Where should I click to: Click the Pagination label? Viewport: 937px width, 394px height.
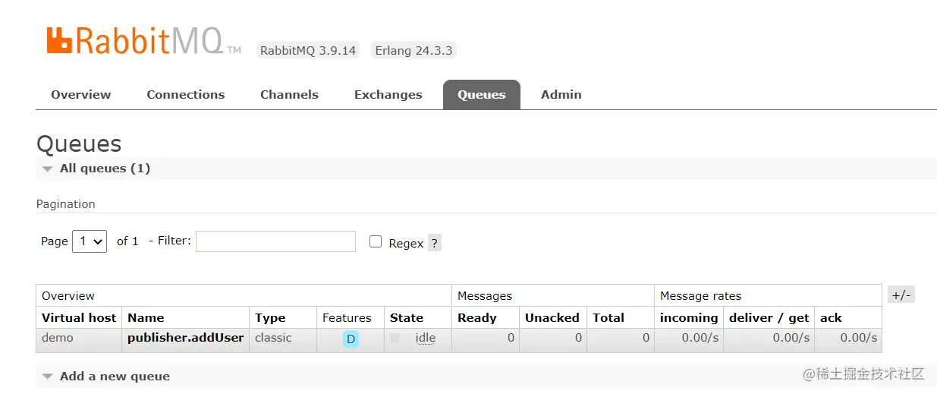(66, 204)
